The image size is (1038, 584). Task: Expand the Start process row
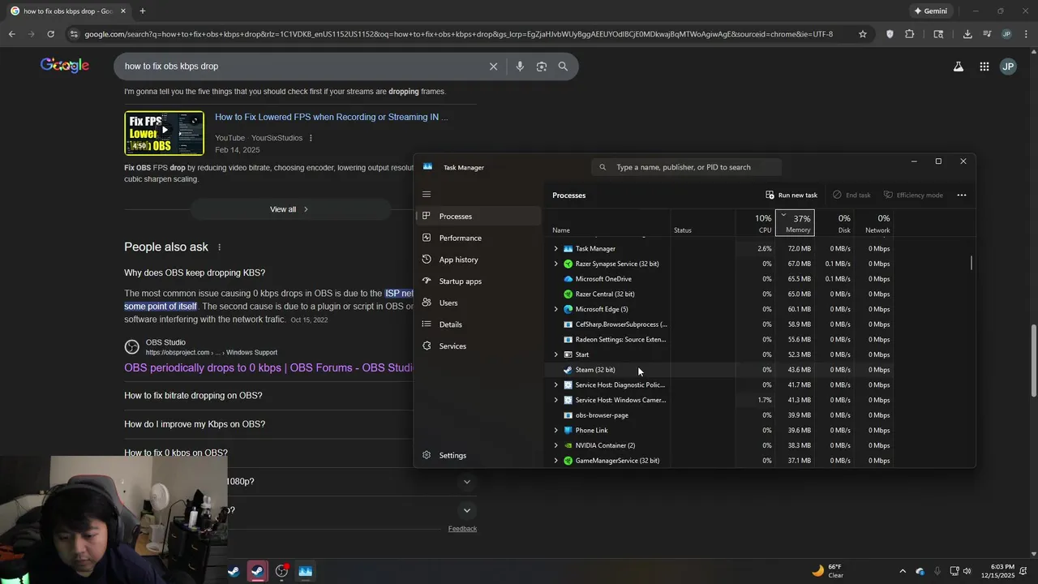click(555, 354)
